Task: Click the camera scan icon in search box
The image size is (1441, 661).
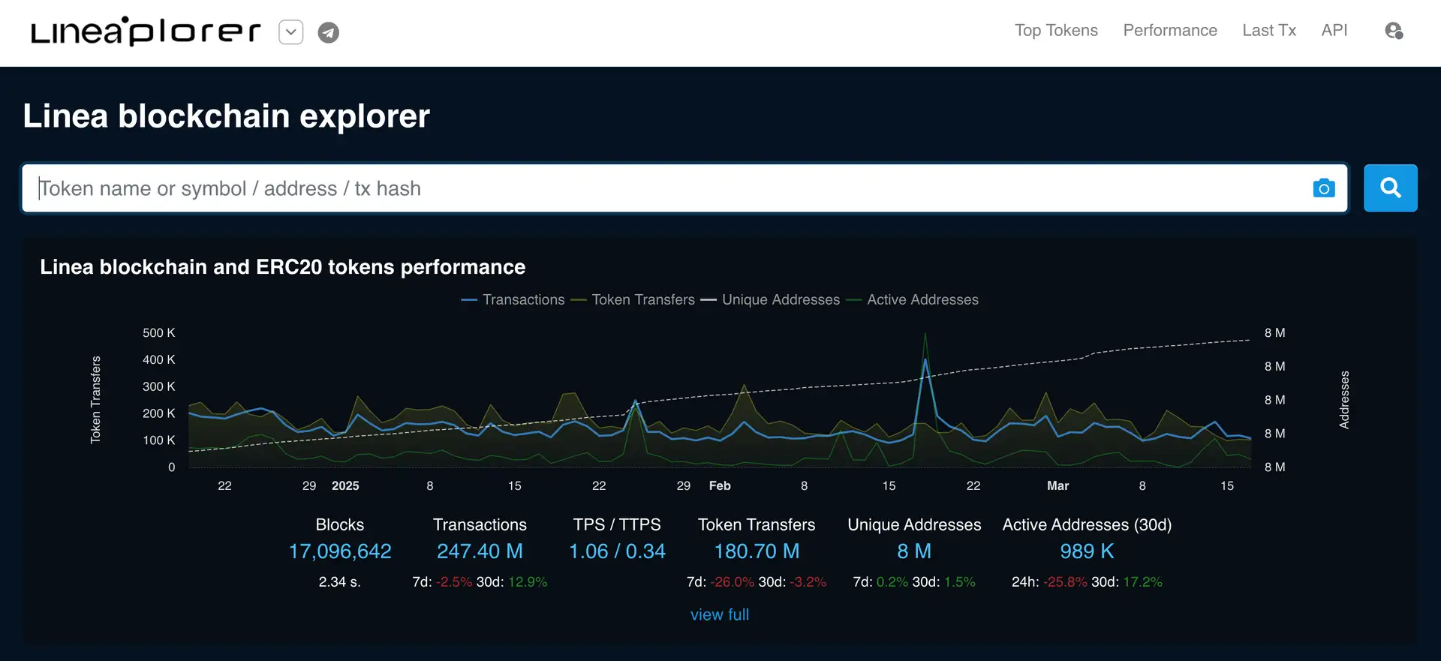Action: 1323,188
